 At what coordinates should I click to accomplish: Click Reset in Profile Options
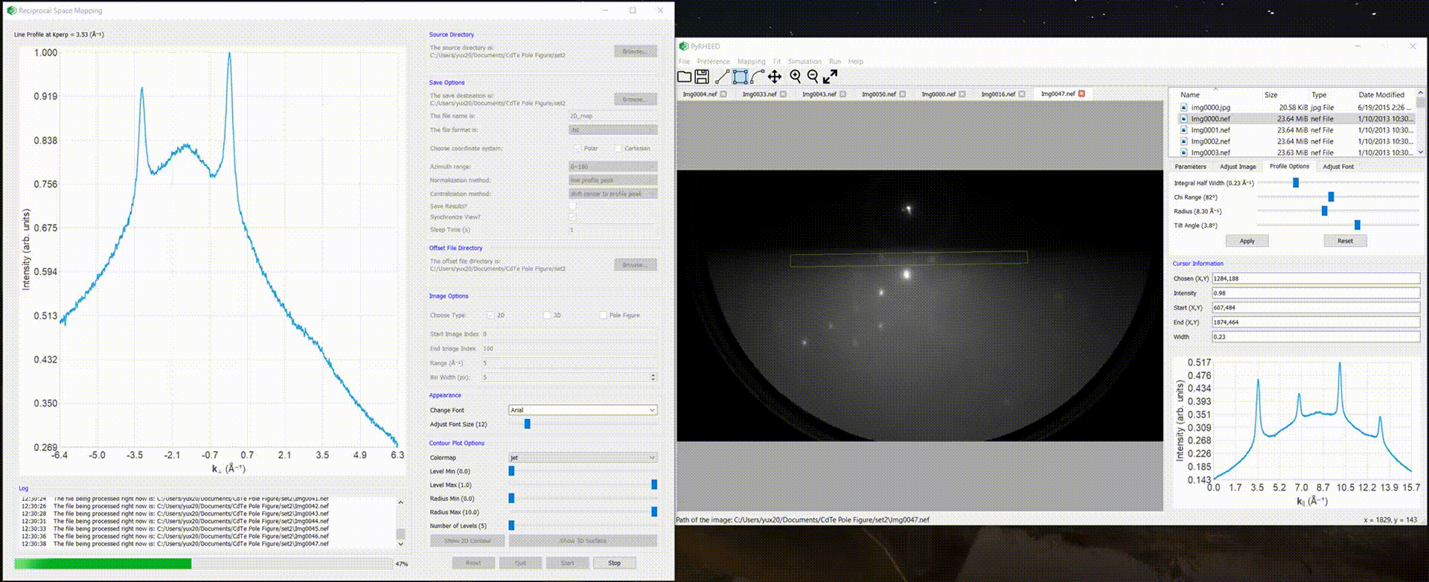coord(1345,241)
